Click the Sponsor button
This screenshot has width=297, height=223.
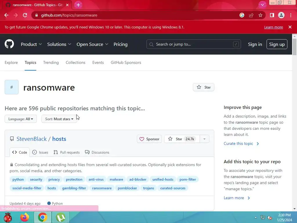pyautogui.click(x=149, y=139)
